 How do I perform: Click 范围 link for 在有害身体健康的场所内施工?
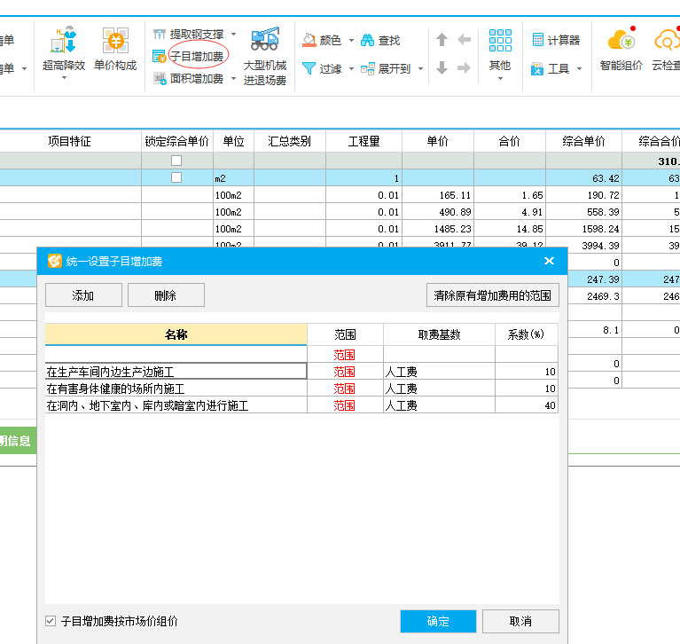pos(344,389)
